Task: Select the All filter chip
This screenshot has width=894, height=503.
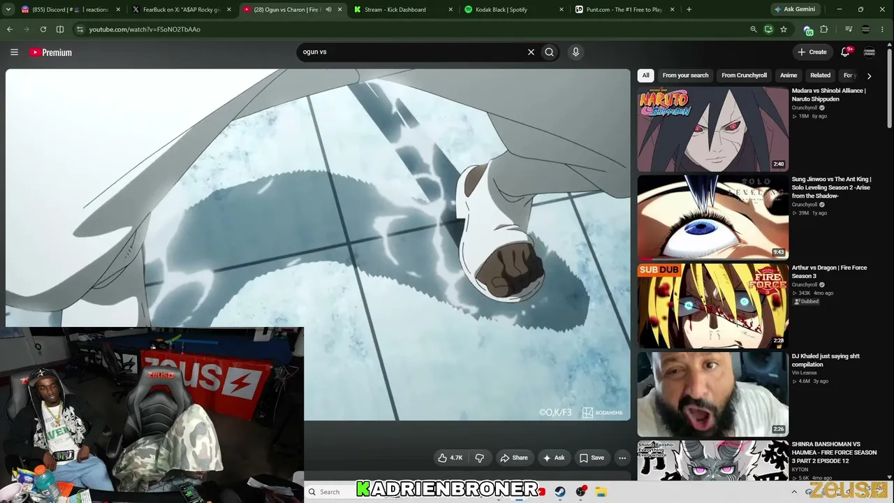Action: click(646, 75)
